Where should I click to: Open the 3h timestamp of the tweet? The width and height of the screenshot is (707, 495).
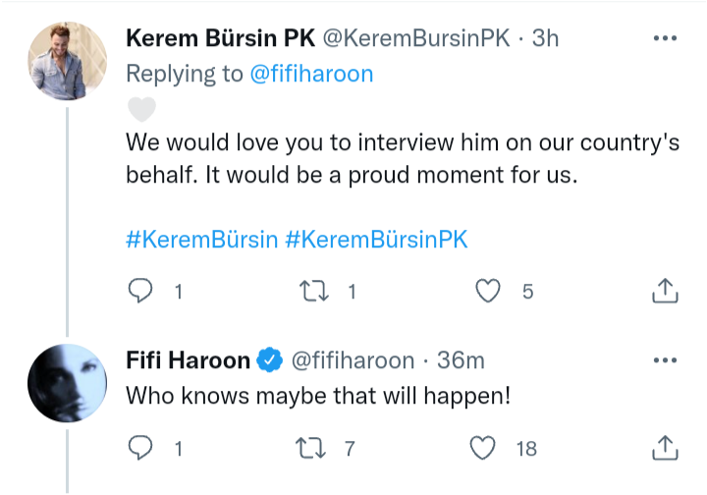(545, 38)
